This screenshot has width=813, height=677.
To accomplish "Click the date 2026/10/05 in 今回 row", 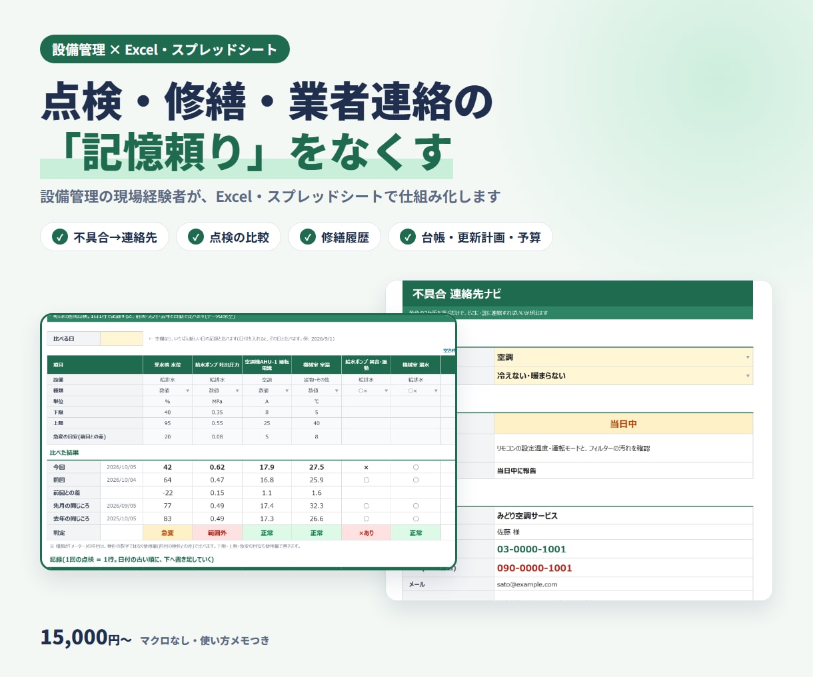I will point(121,467).
